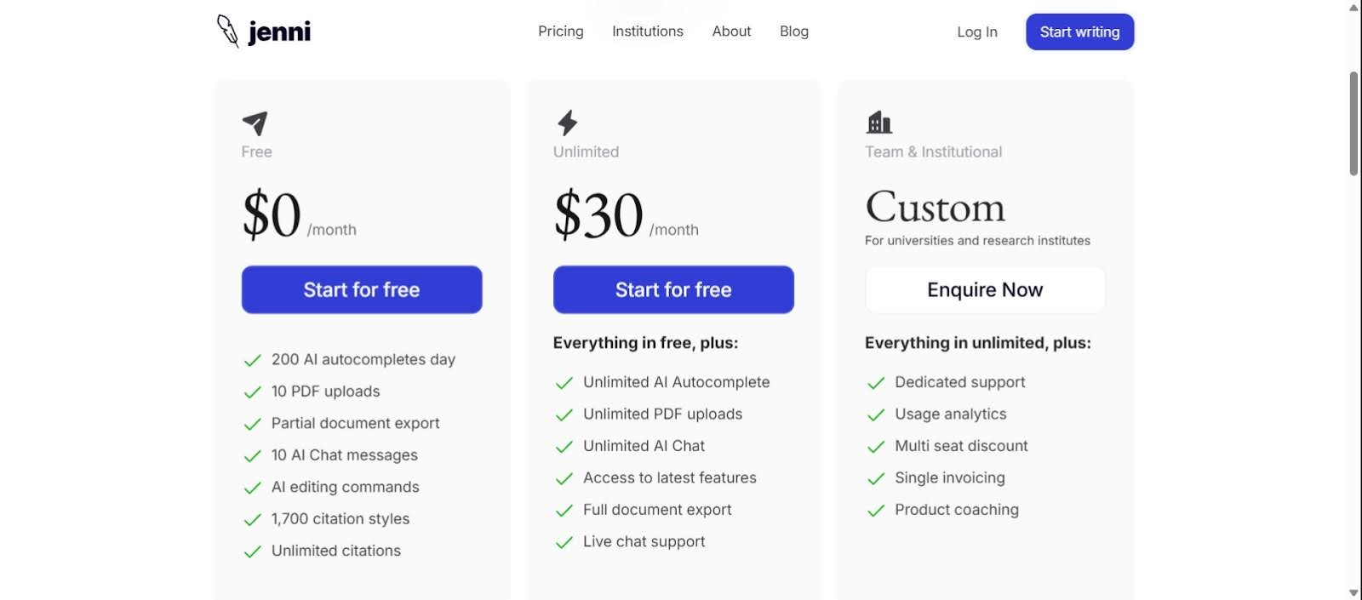Navigate to the Blog section
This screenshot has width=1362, height=600.
pyautogui.click(x=793, y=31)
